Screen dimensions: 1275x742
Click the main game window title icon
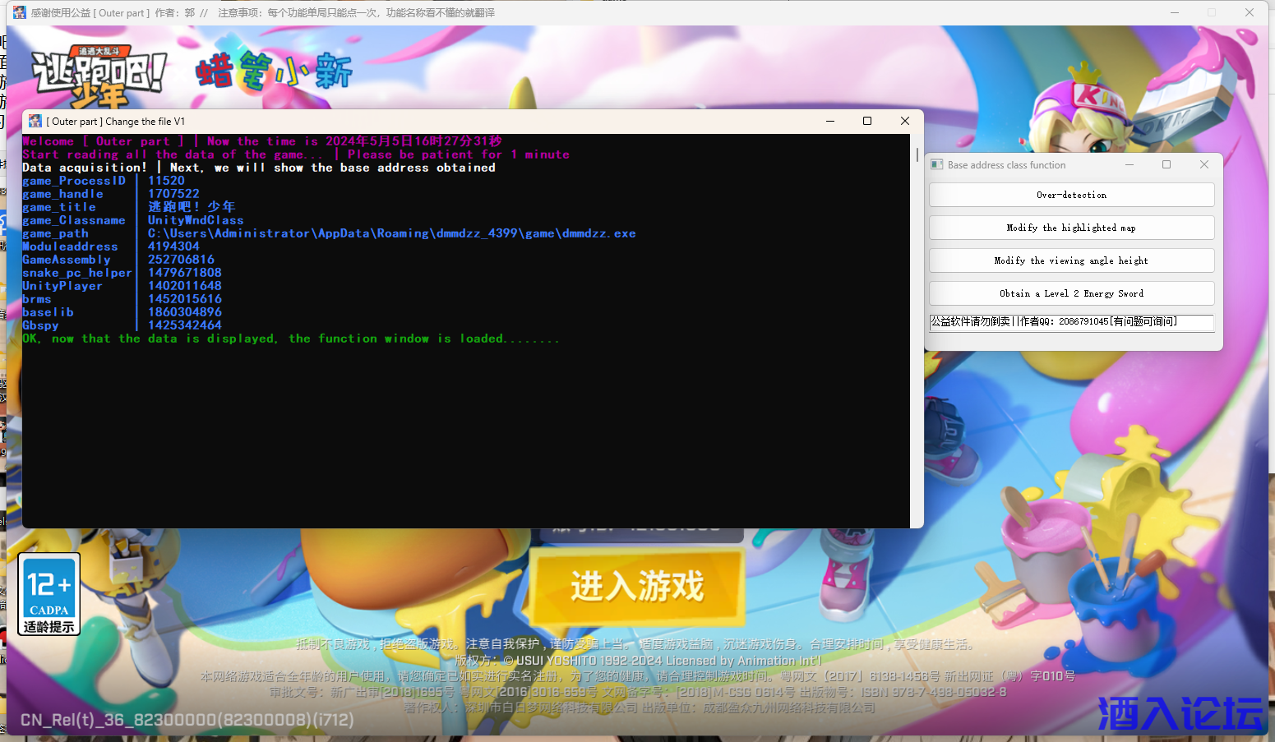tap(20, 12)
